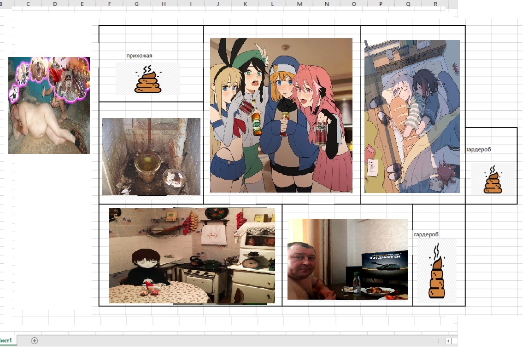Open the Лист1 sheet tab

tap(8, 341)
